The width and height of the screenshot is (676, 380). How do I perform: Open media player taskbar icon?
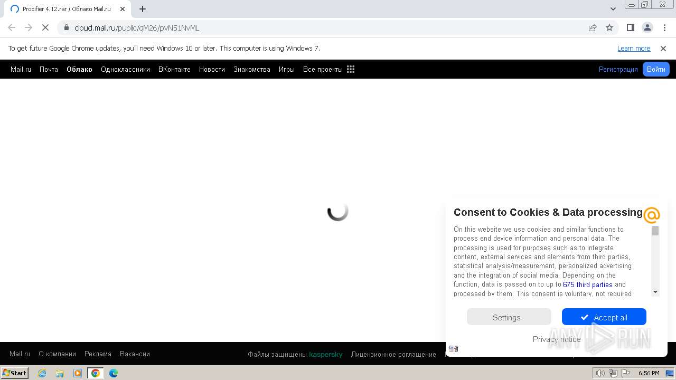[78, 373]
